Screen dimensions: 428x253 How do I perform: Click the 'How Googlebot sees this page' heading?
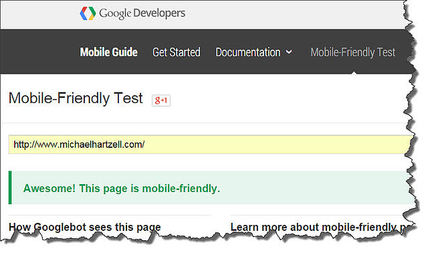point(85,227)
